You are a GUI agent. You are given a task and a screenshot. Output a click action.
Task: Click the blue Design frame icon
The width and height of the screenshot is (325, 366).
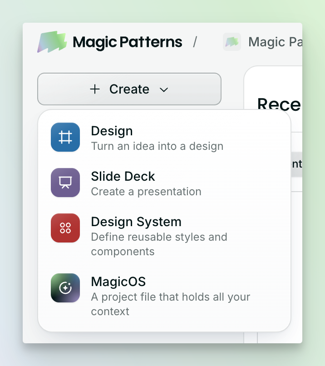pyautogui.click(x=65, y=137)
